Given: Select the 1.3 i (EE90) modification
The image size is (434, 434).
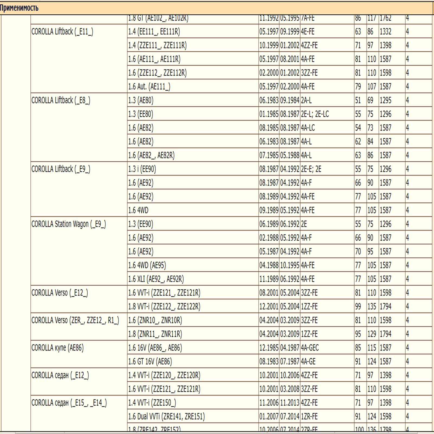Looking at the screenshot, I should [142, 169].
